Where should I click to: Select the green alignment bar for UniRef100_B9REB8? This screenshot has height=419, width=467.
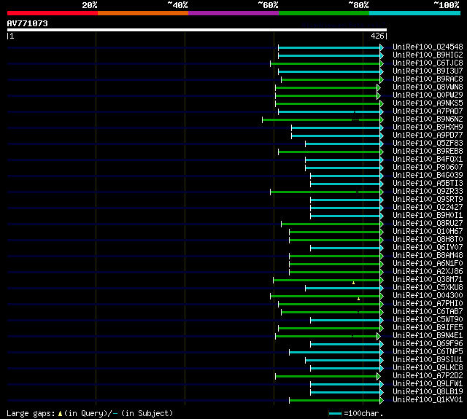pyautogui.click(x=329, y=152)
